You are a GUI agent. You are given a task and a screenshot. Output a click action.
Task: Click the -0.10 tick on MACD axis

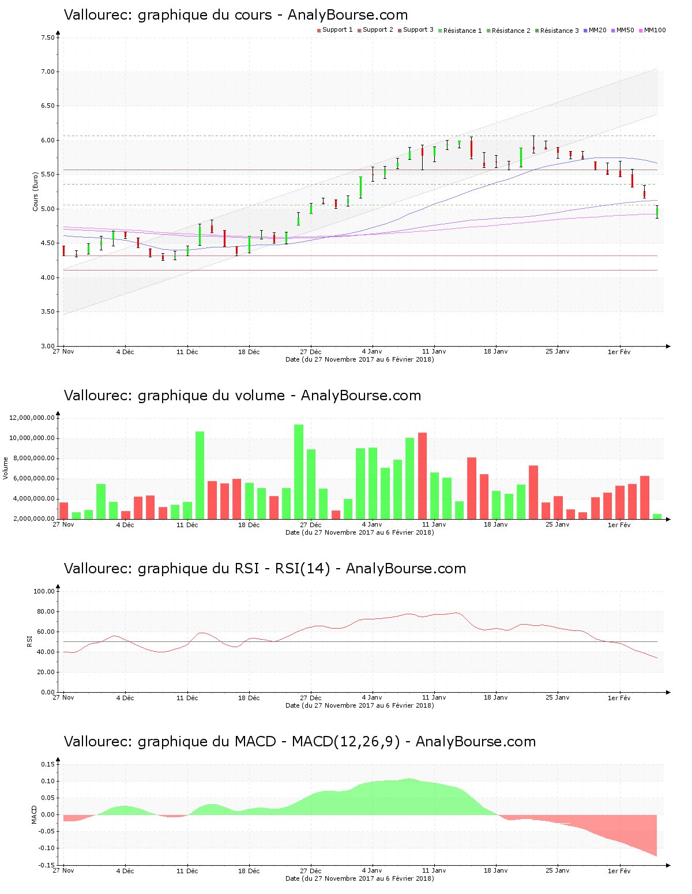(47, 848)
